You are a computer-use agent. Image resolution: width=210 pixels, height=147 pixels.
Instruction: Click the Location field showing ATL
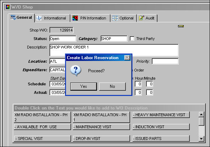pos(58,61)
